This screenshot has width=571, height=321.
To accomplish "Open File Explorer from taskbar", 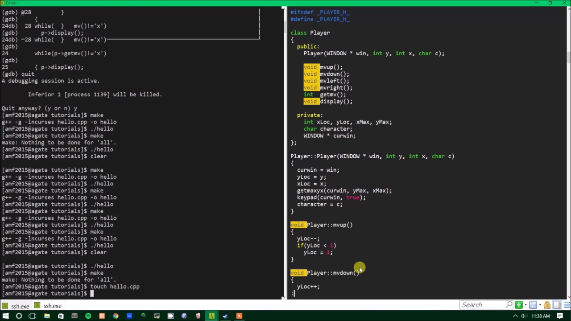I will 47,316.
